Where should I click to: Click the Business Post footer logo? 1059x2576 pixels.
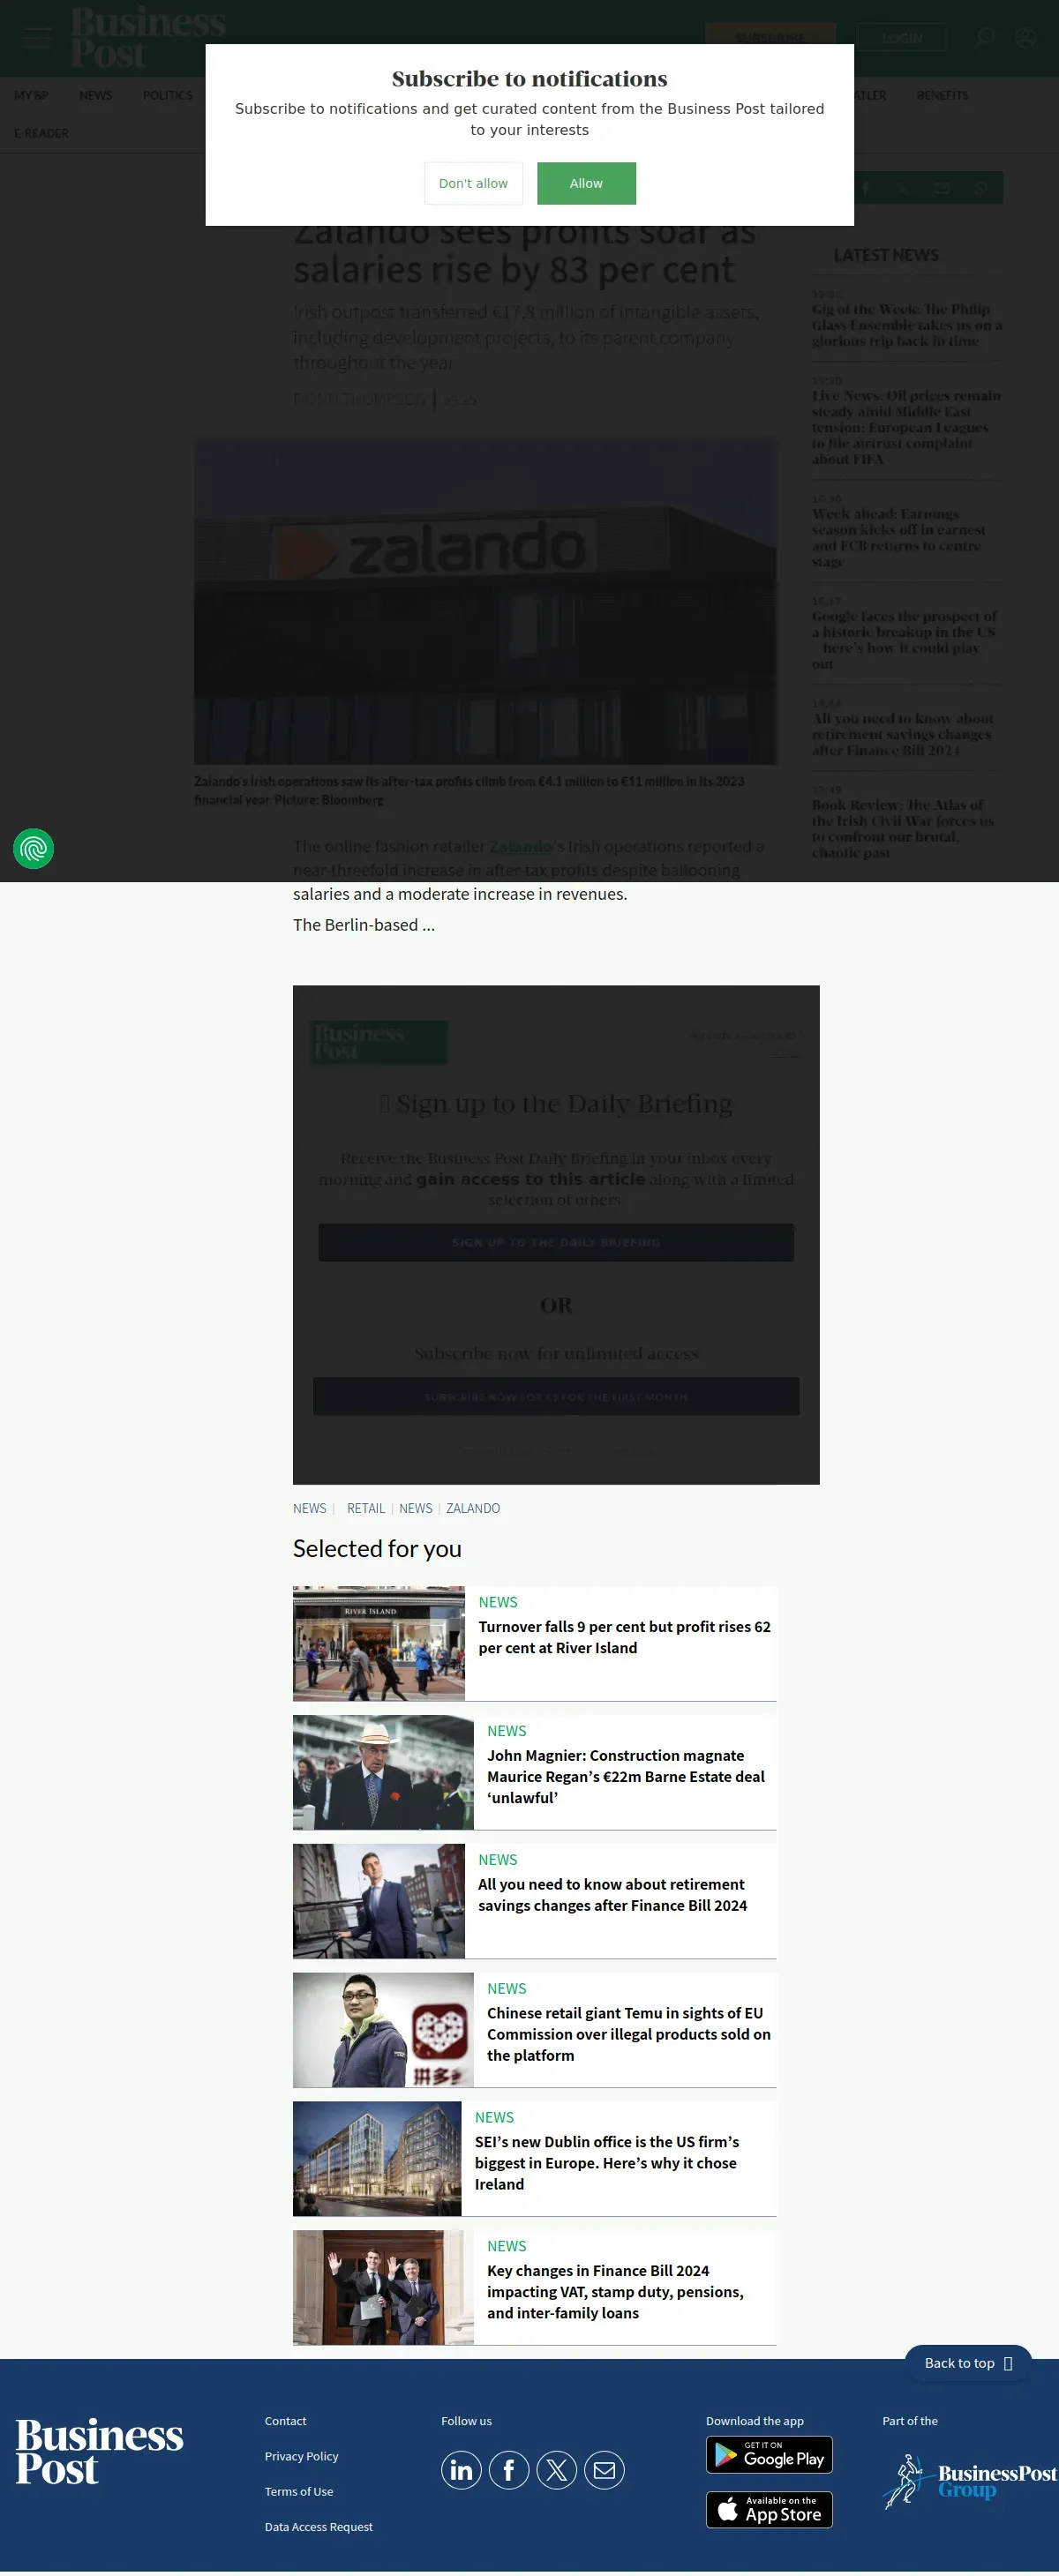(x=99, y=2452)
